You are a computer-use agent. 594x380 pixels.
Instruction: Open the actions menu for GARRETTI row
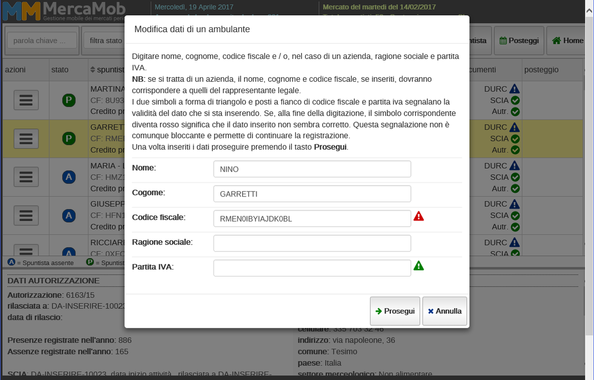[x=26, y=139]
